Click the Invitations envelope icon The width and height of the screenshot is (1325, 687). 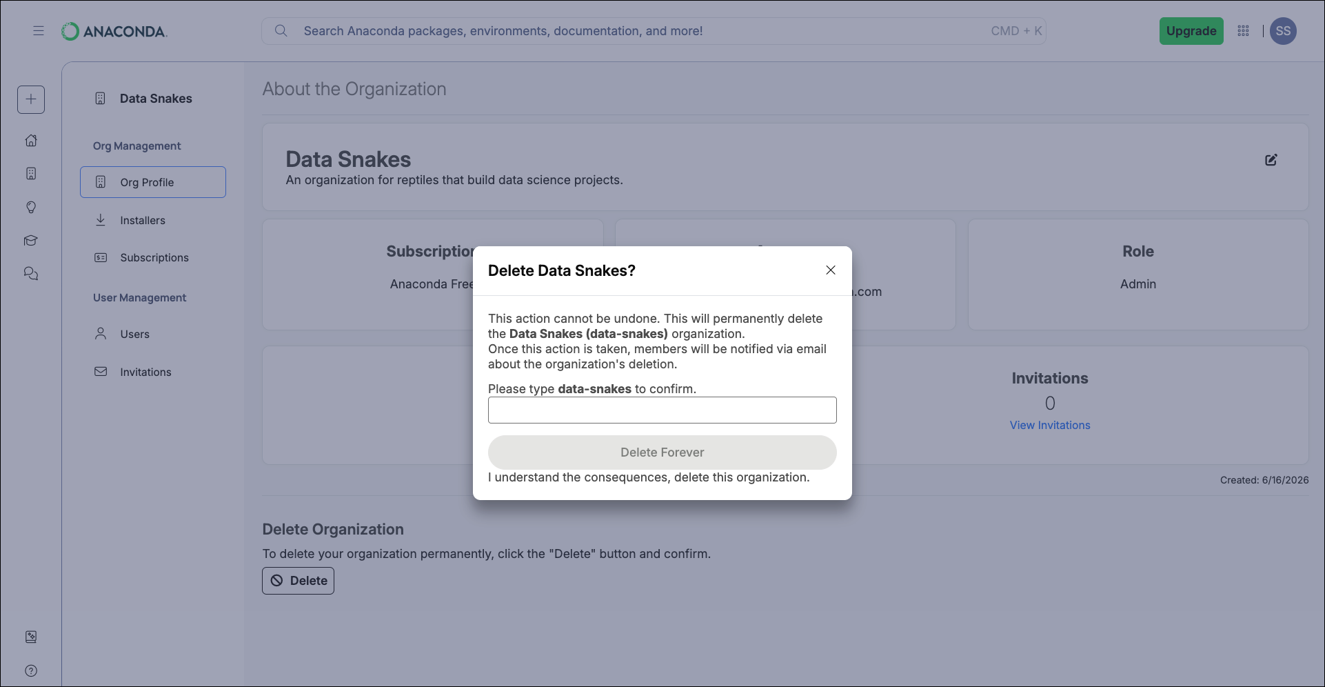pyautogui.click(x=101, y=372)
